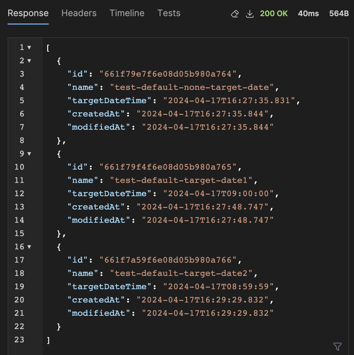The height and width of the screenshot is (355, 354).
Task: Open the Timeline tab
Action: pyautogui.click(x=127, y=13)
